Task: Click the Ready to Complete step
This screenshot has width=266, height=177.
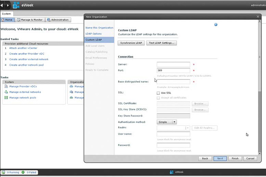Action: click(x=97, y=70)
